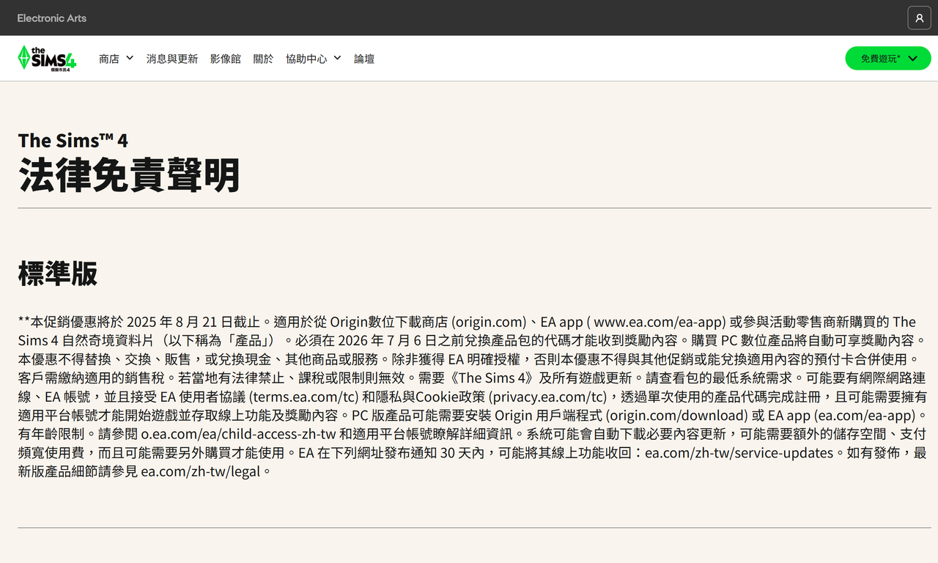Click www.ea.com/ea-app text in disclaimer
This screenshot has height=563, width=938.
tap(657, 322)
